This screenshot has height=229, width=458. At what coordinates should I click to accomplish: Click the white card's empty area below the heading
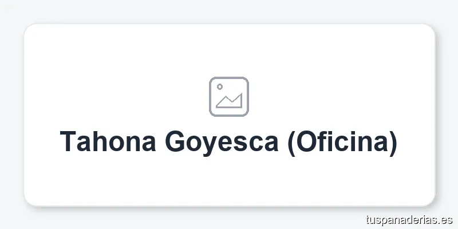pyautogui.click(x=229, y=180)
